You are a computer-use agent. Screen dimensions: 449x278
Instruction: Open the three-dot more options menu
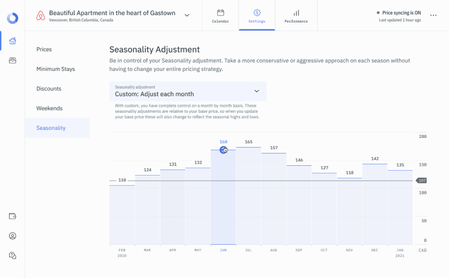tap(433, 16)
